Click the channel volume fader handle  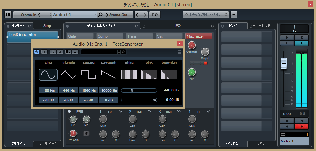point(284,63)
